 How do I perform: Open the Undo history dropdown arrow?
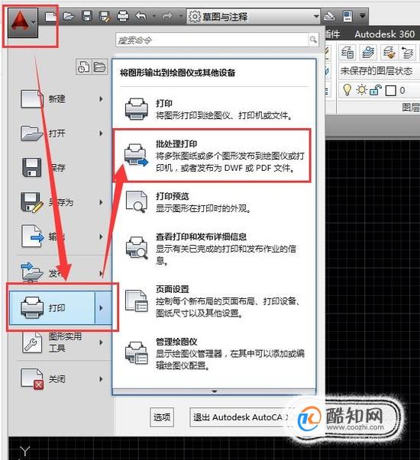(154, 16)
